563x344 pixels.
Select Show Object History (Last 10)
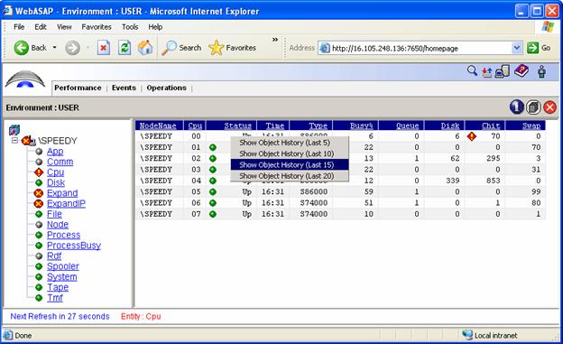290,153
